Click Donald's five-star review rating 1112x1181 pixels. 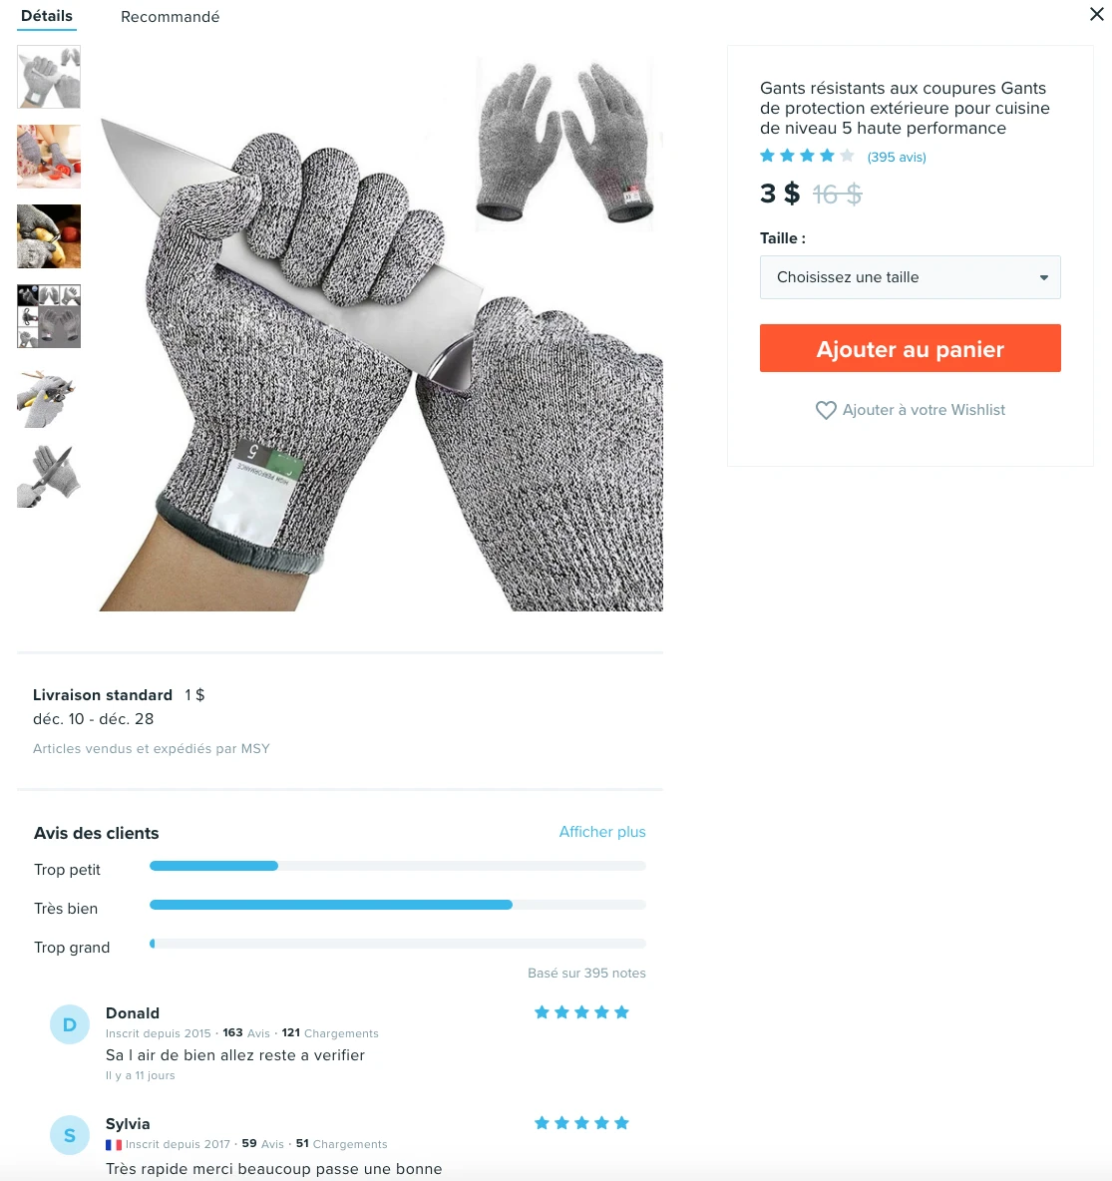pos(581,1012)
